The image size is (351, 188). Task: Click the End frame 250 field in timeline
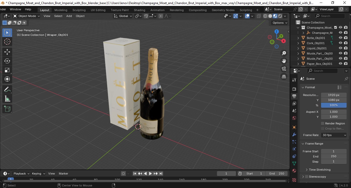277,174
